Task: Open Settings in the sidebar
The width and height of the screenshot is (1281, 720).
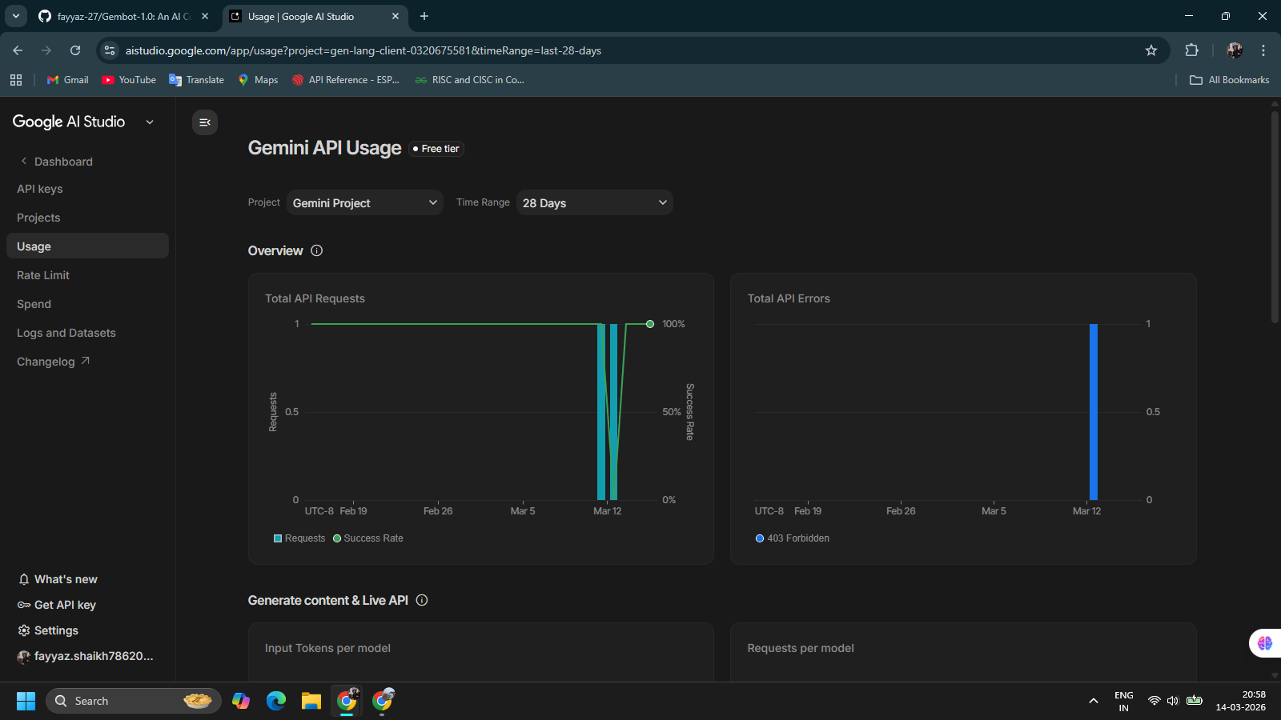Action: point(56,630)
